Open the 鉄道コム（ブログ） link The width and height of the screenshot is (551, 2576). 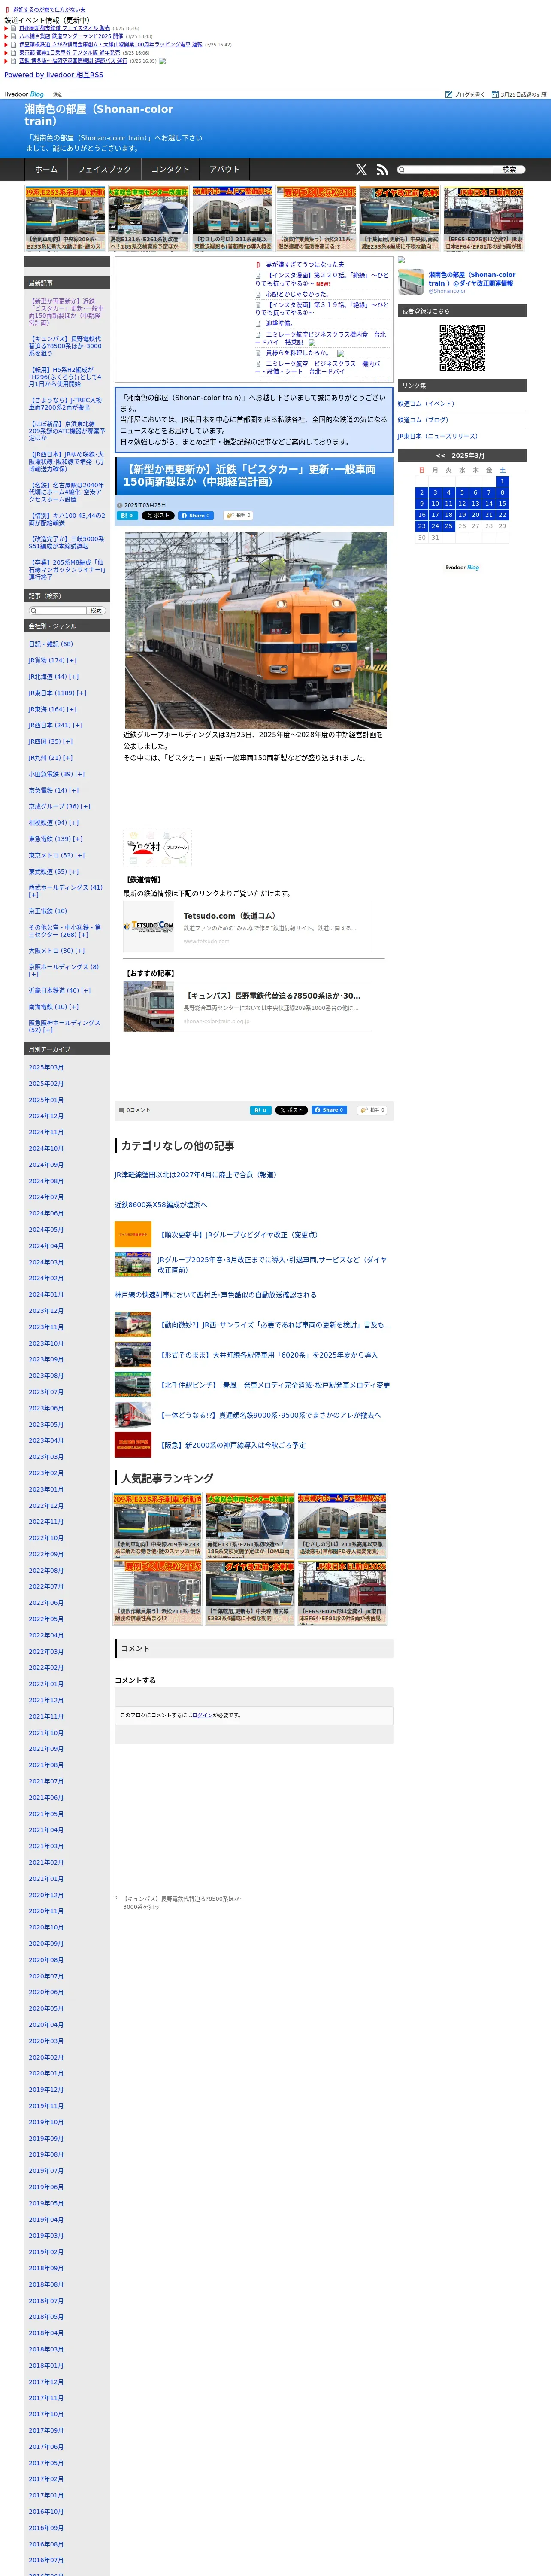point(423,420)
